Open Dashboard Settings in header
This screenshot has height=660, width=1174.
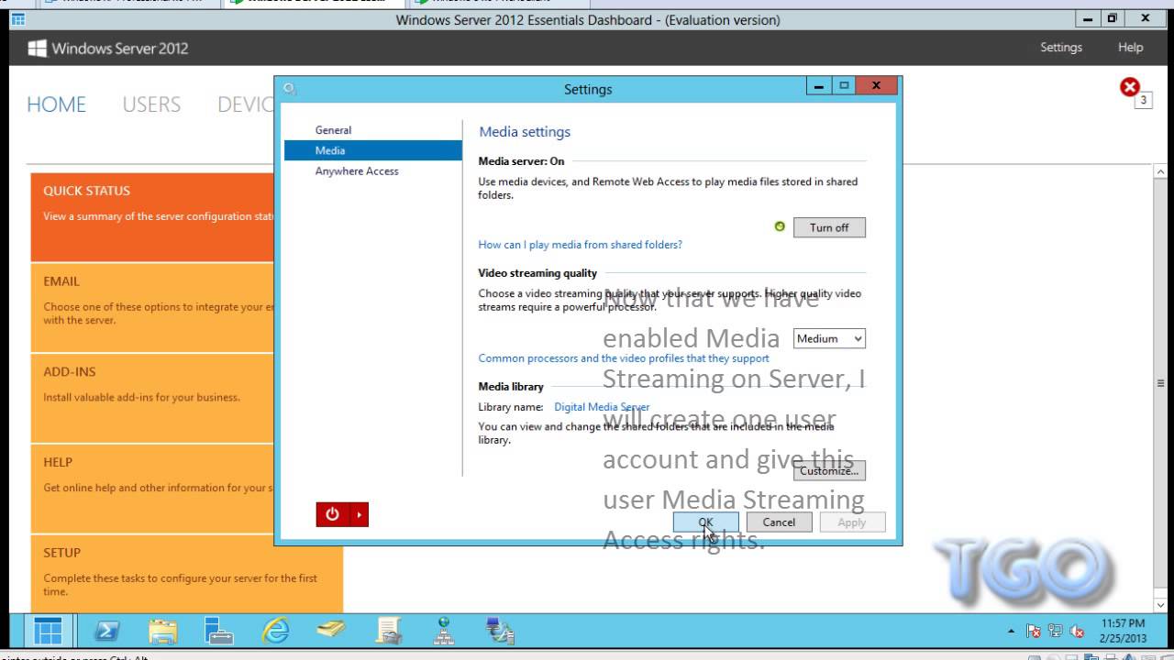tap(1061, 48)
